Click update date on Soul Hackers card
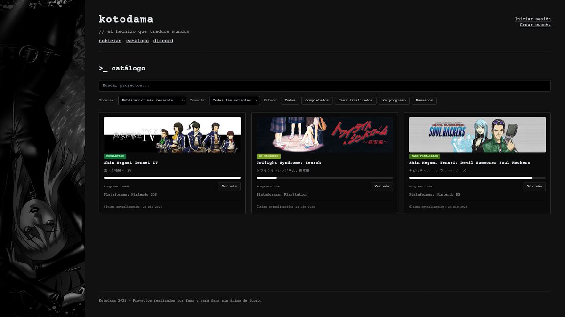 pos(438,207)
